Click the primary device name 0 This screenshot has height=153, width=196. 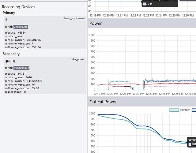coord(6,20)
